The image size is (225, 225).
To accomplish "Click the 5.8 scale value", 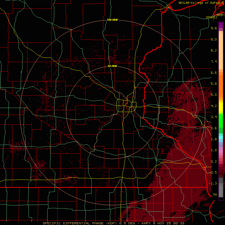I will click(214, 84).
